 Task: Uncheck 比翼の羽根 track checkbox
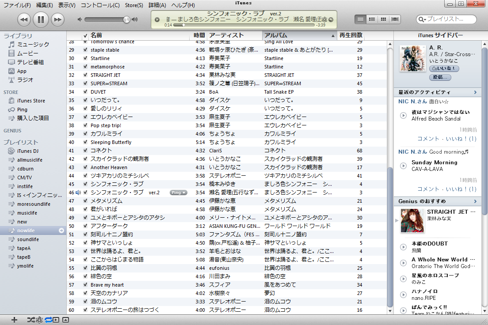point(85,268)
